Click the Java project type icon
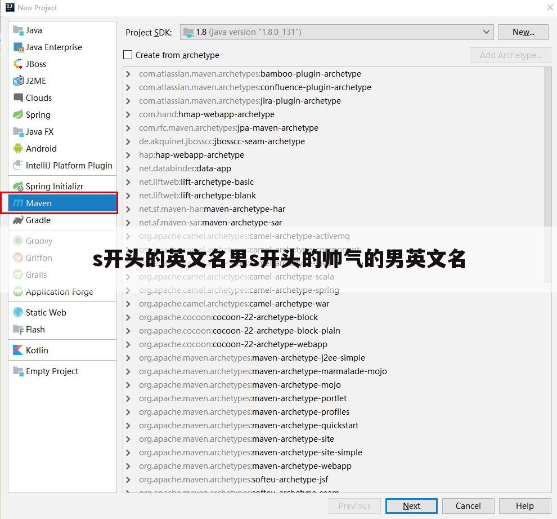 [x=18, y=30]
